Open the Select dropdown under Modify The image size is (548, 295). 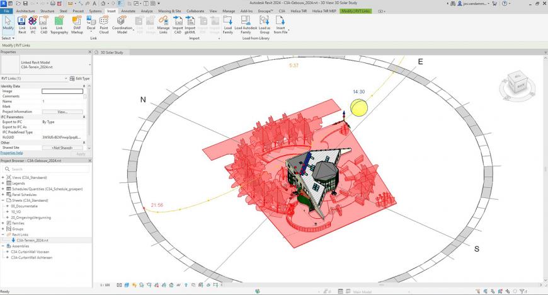click(8, 38)
